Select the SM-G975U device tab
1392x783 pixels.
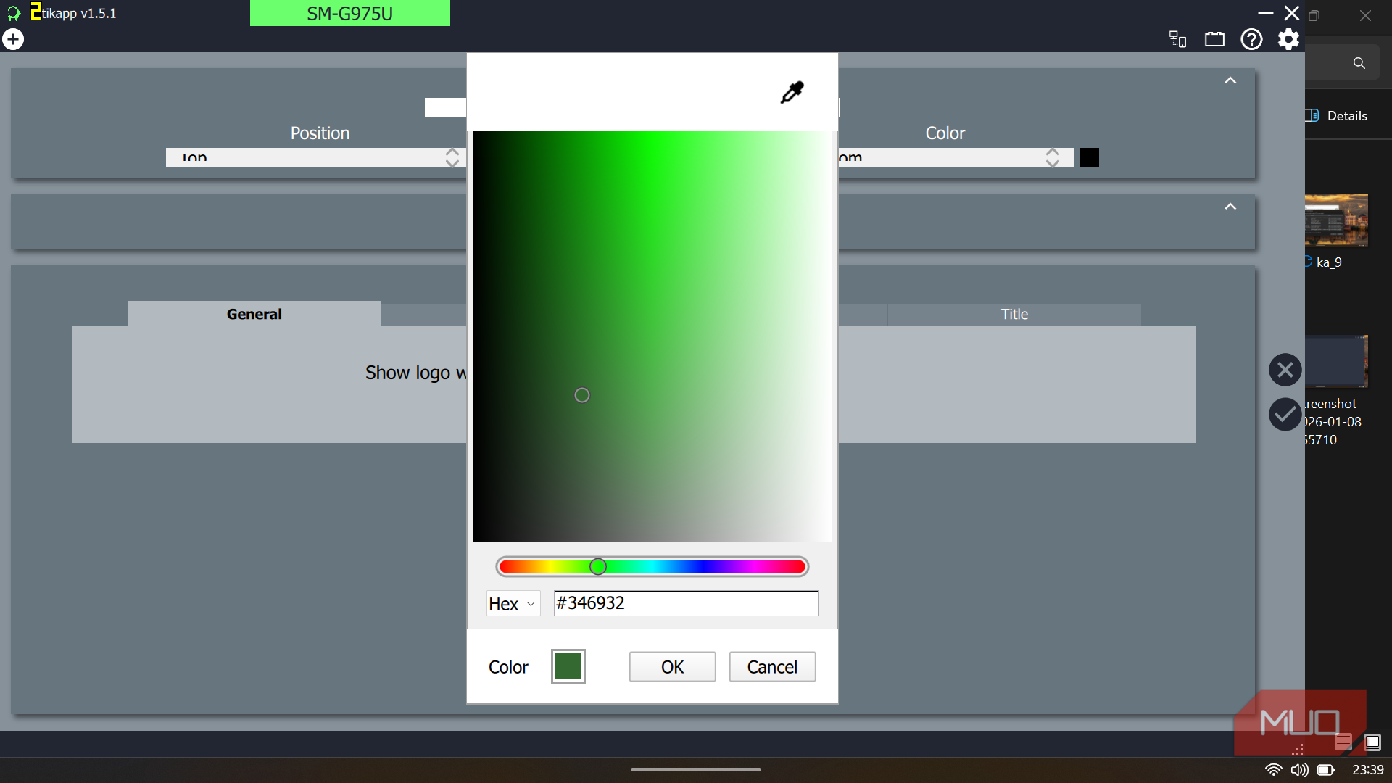click(x=349, y=13)
